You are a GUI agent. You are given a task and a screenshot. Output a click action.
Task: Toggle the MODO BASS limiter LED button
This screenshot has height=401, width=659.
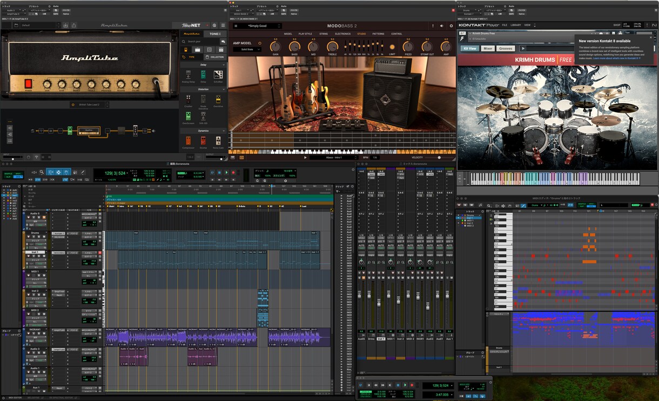point(392,47)
